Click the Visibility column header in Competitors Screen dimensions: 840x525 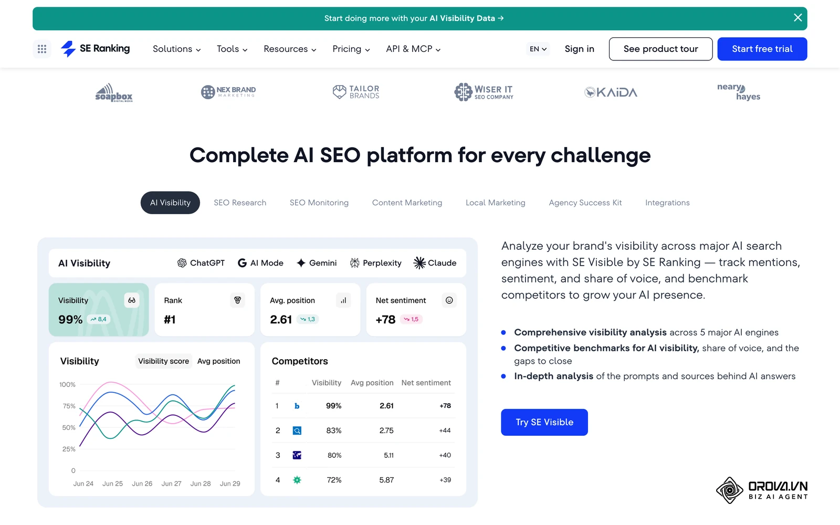[x=327, y=383]
